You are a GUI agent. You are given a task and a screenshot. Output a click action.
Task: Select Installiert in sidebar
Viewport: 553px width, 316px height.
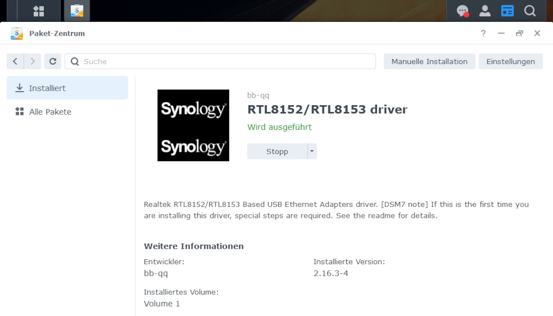click(x=67, y=88)
